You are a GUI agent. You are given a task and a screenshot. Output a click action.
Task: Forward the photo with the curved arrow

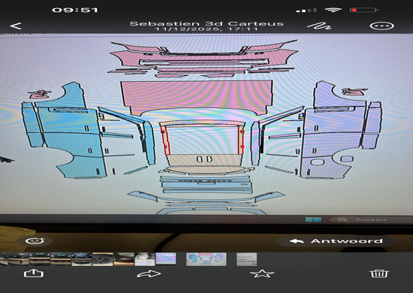point(149,273)
